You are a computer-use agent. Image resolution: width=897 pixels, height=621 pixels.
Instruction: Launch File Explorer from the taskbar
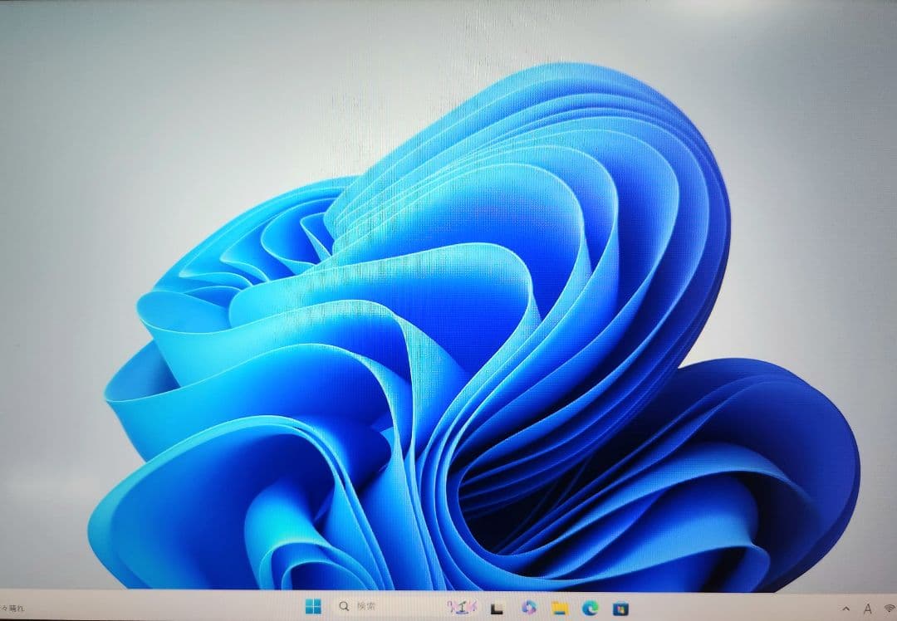point(557,607)
